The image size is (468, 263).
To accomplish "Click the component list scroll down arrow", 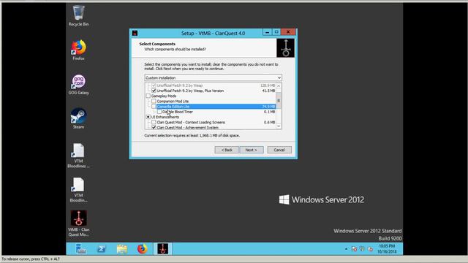I will (279, 126).
